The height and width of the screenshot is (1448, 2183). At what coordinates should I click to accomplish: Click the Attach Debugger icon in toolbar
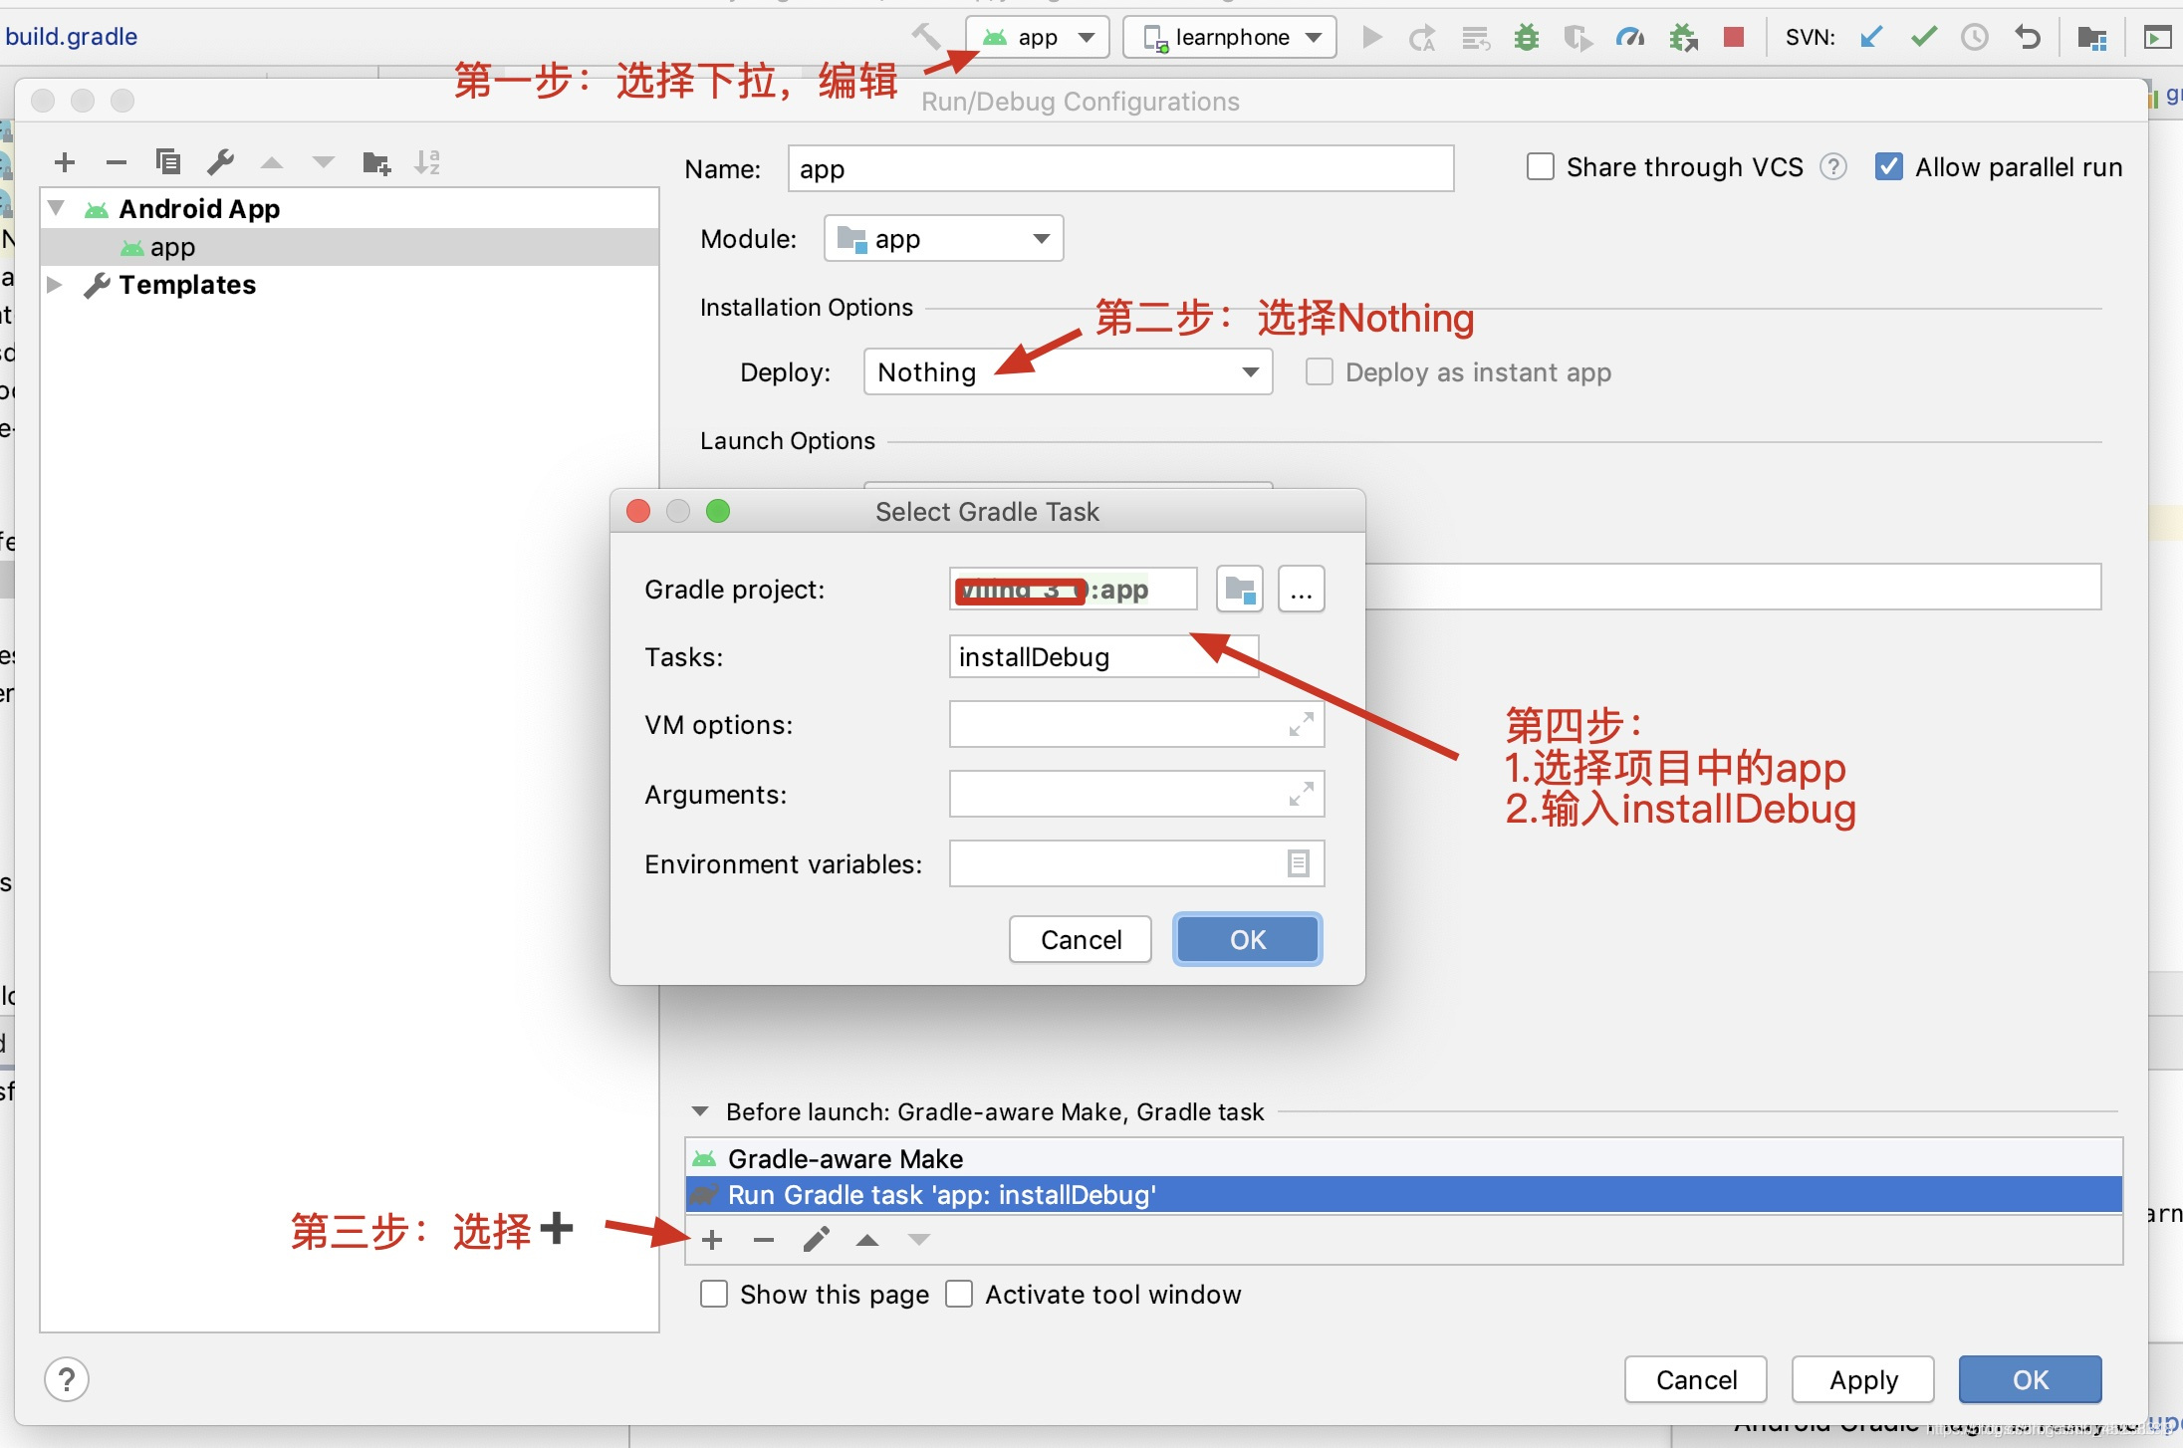point(1684,36)
